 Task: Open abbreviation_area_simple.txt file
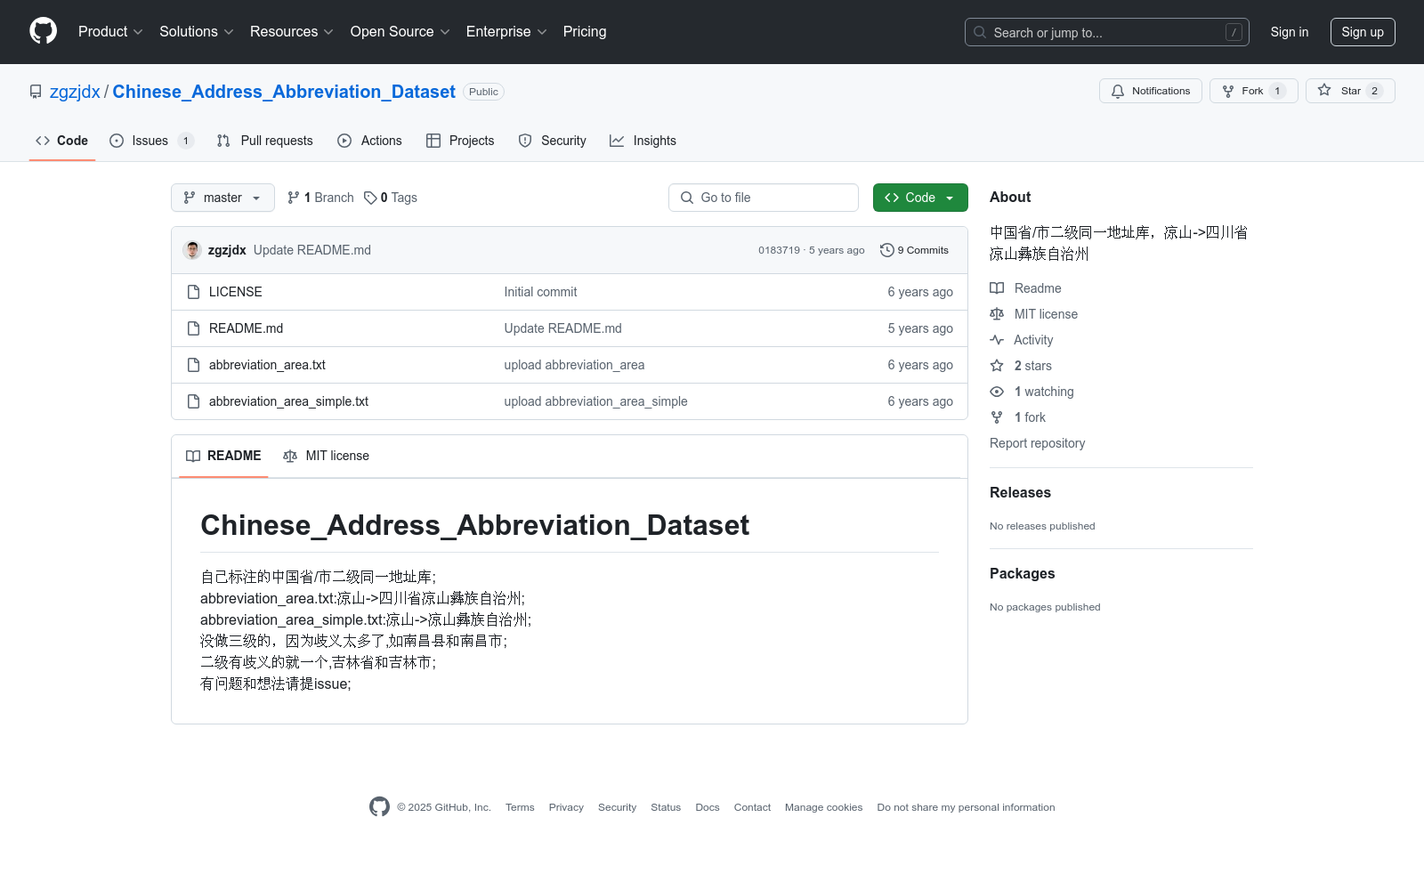click(x=288, y=401)
